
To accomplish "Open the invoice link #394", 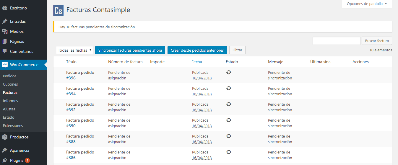I will click(x=71, y=94).
